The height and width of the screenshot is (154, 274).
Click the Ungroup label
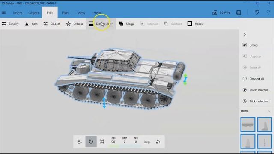point(255,56)
